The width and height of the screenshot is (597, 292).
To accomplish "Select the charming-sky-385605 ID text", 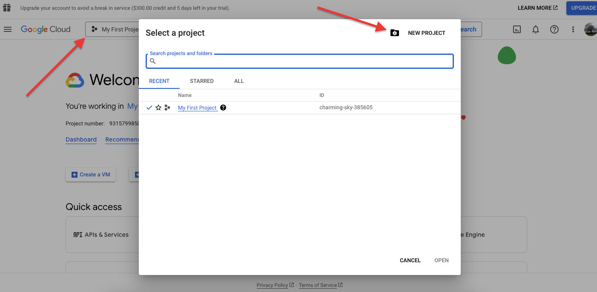I will coord(346,108).
